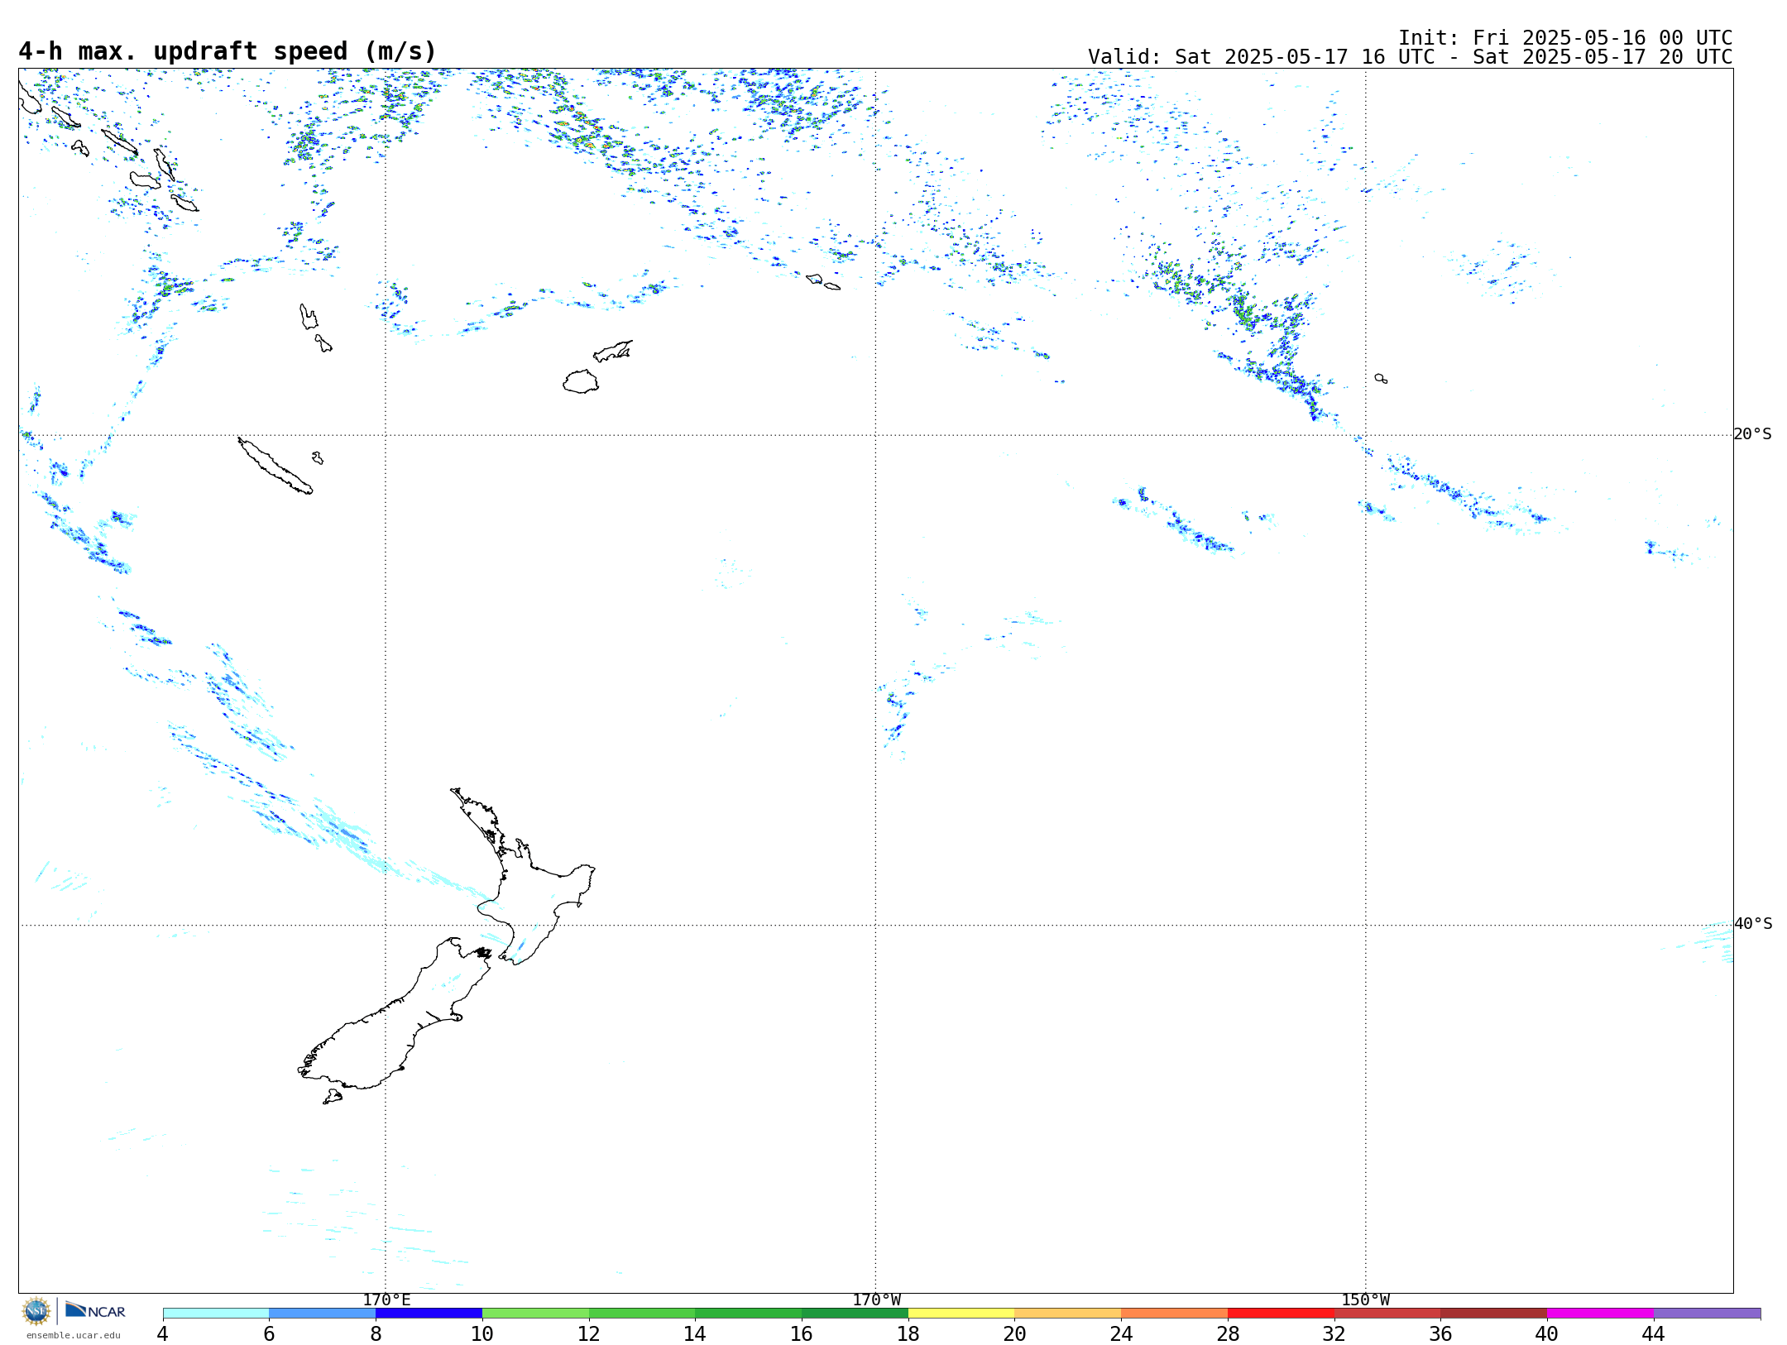
Task: Click the light green 10-12 colorbar swatch
Action: [x=535, y=1314]
